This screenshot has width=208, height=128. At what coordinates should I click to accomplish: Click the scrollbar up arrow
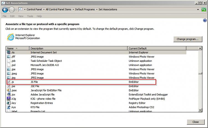pos(200,48)
